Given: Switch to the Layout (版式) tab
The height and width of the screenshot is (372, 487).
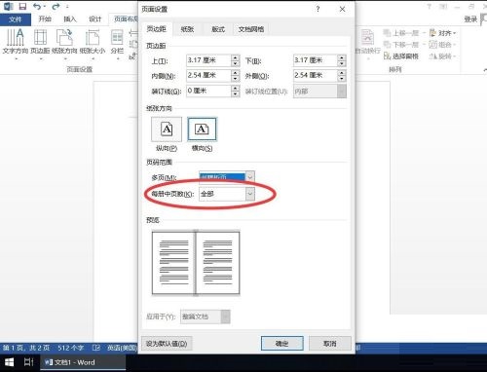Looking at the screenshot, I should tap(218, 29).
